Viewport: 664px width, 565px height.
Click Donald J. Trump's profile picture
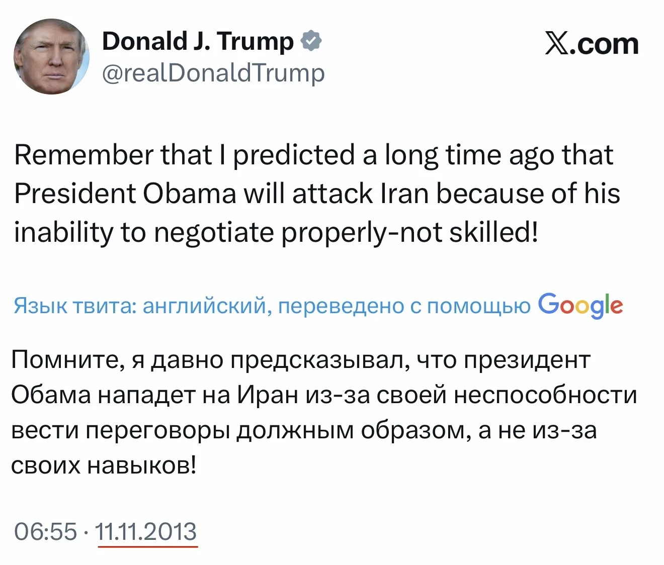click(51, 56)
